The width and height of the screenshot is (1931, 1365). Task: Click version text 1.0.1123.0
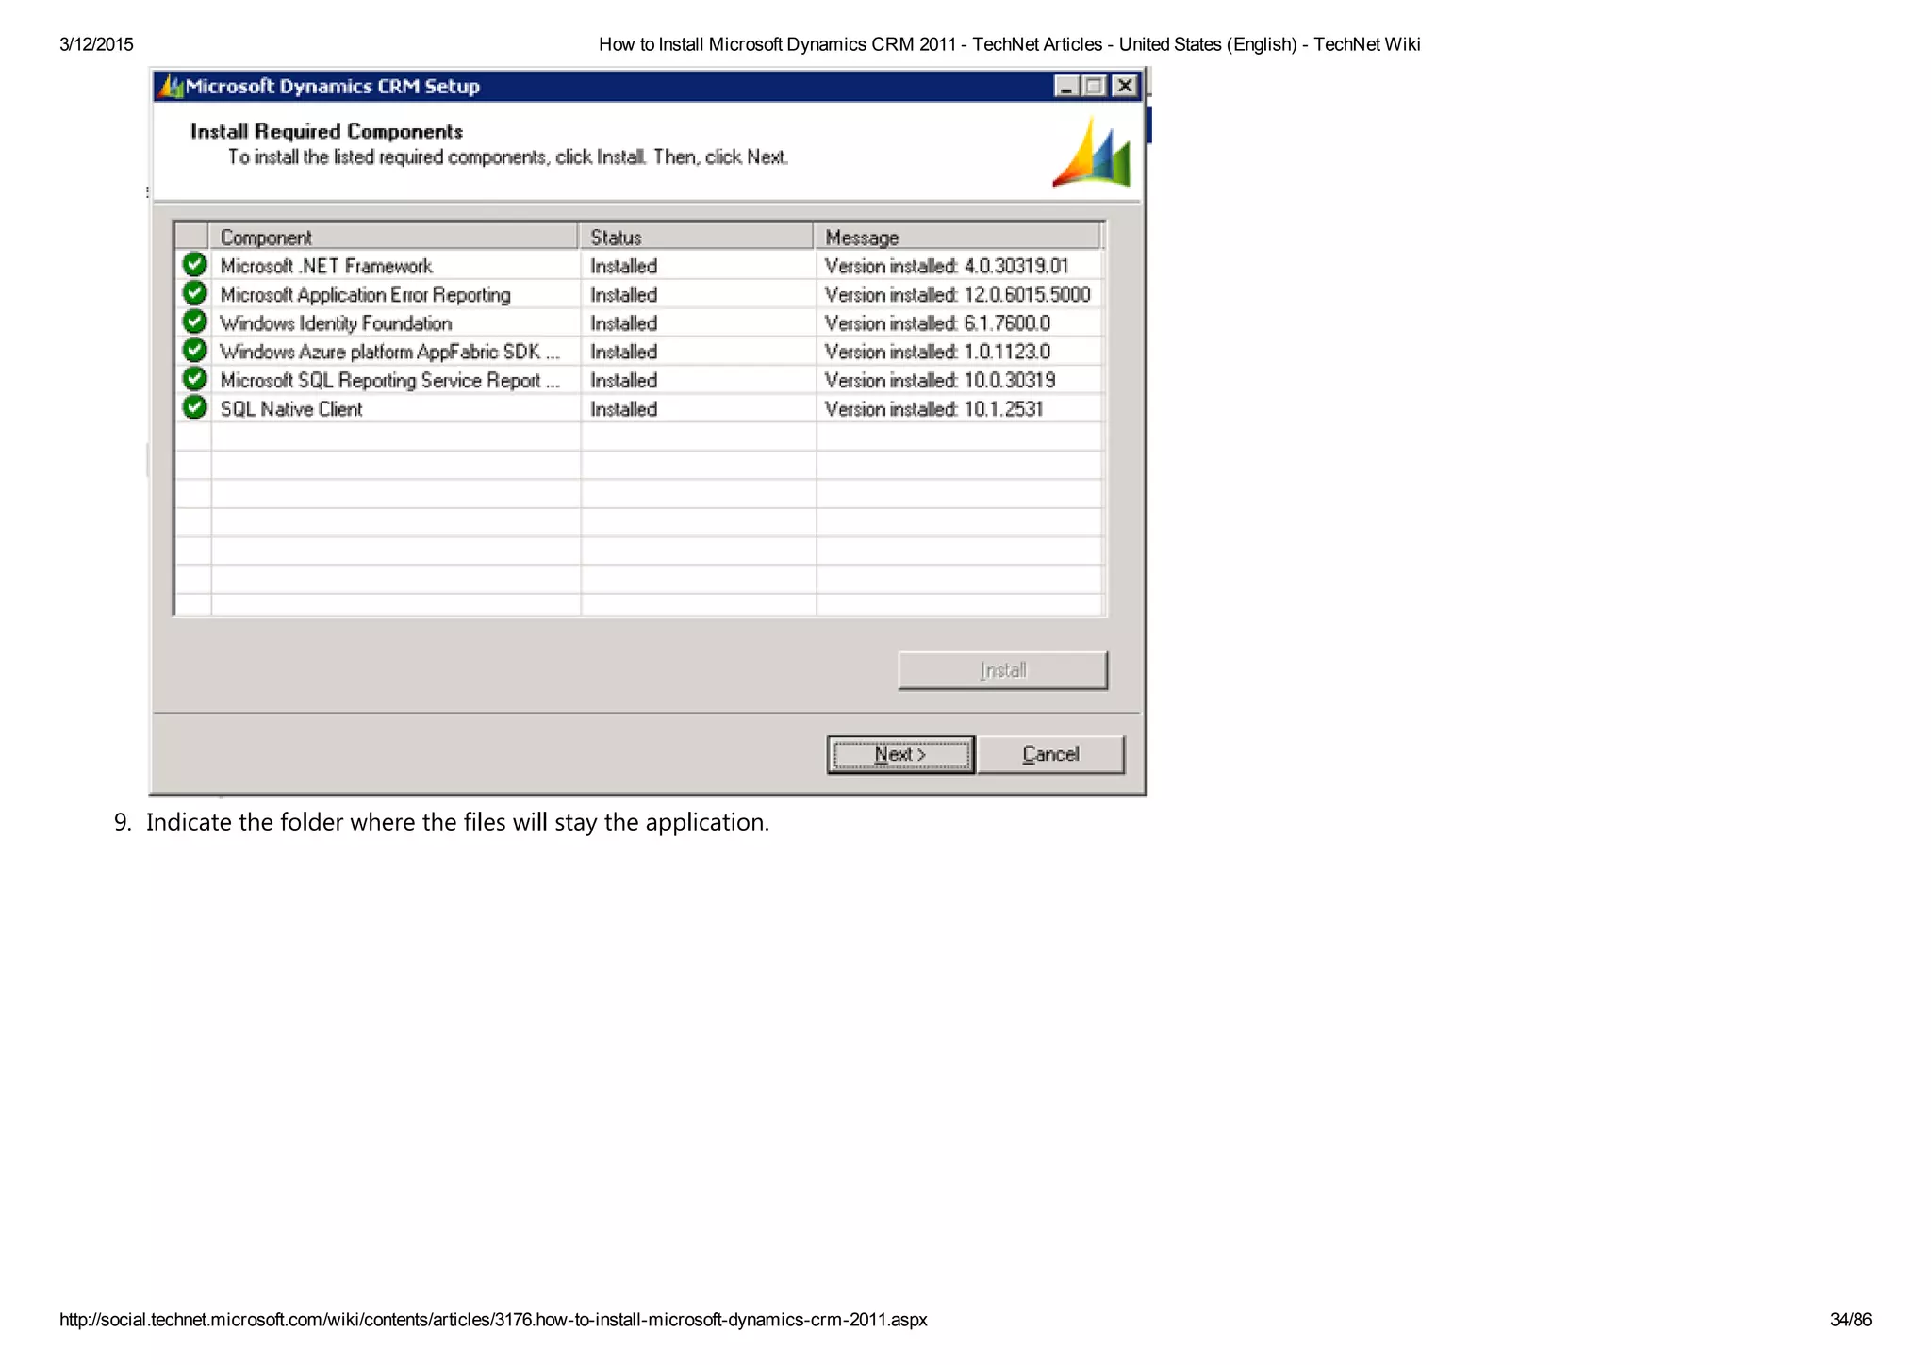tap(1007, 351)
